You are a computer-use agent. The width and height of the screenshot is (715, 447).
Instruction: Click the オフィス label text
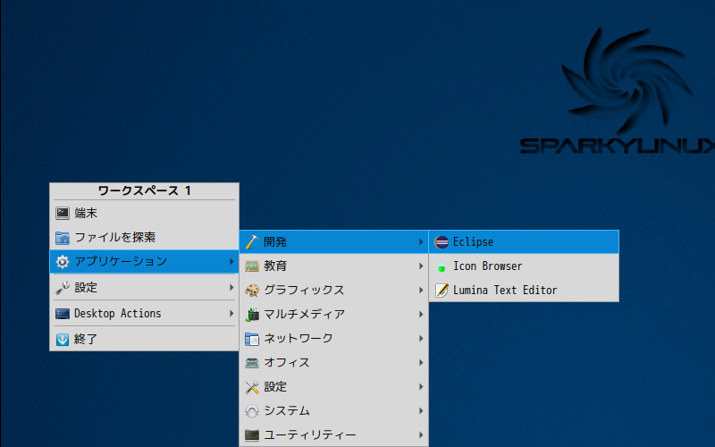[287, 363]
